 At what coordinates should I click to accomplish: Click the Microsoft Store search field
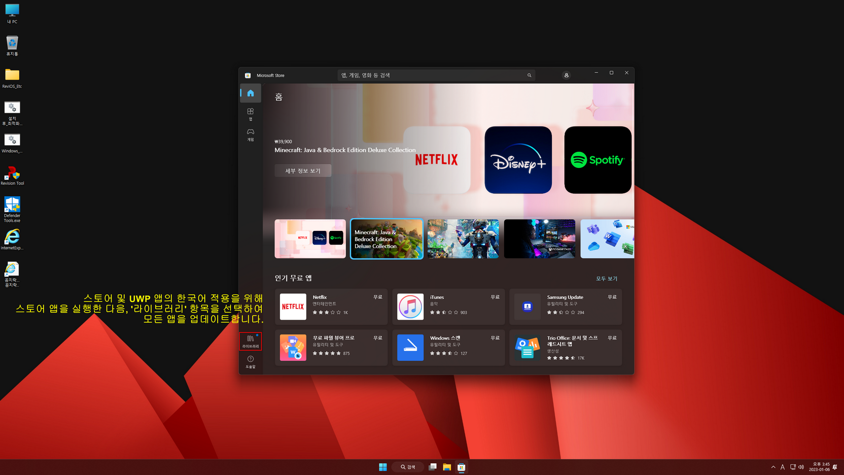436,75
